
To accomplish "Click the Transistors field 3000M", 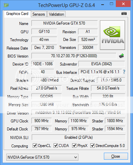I will (88, 48).
